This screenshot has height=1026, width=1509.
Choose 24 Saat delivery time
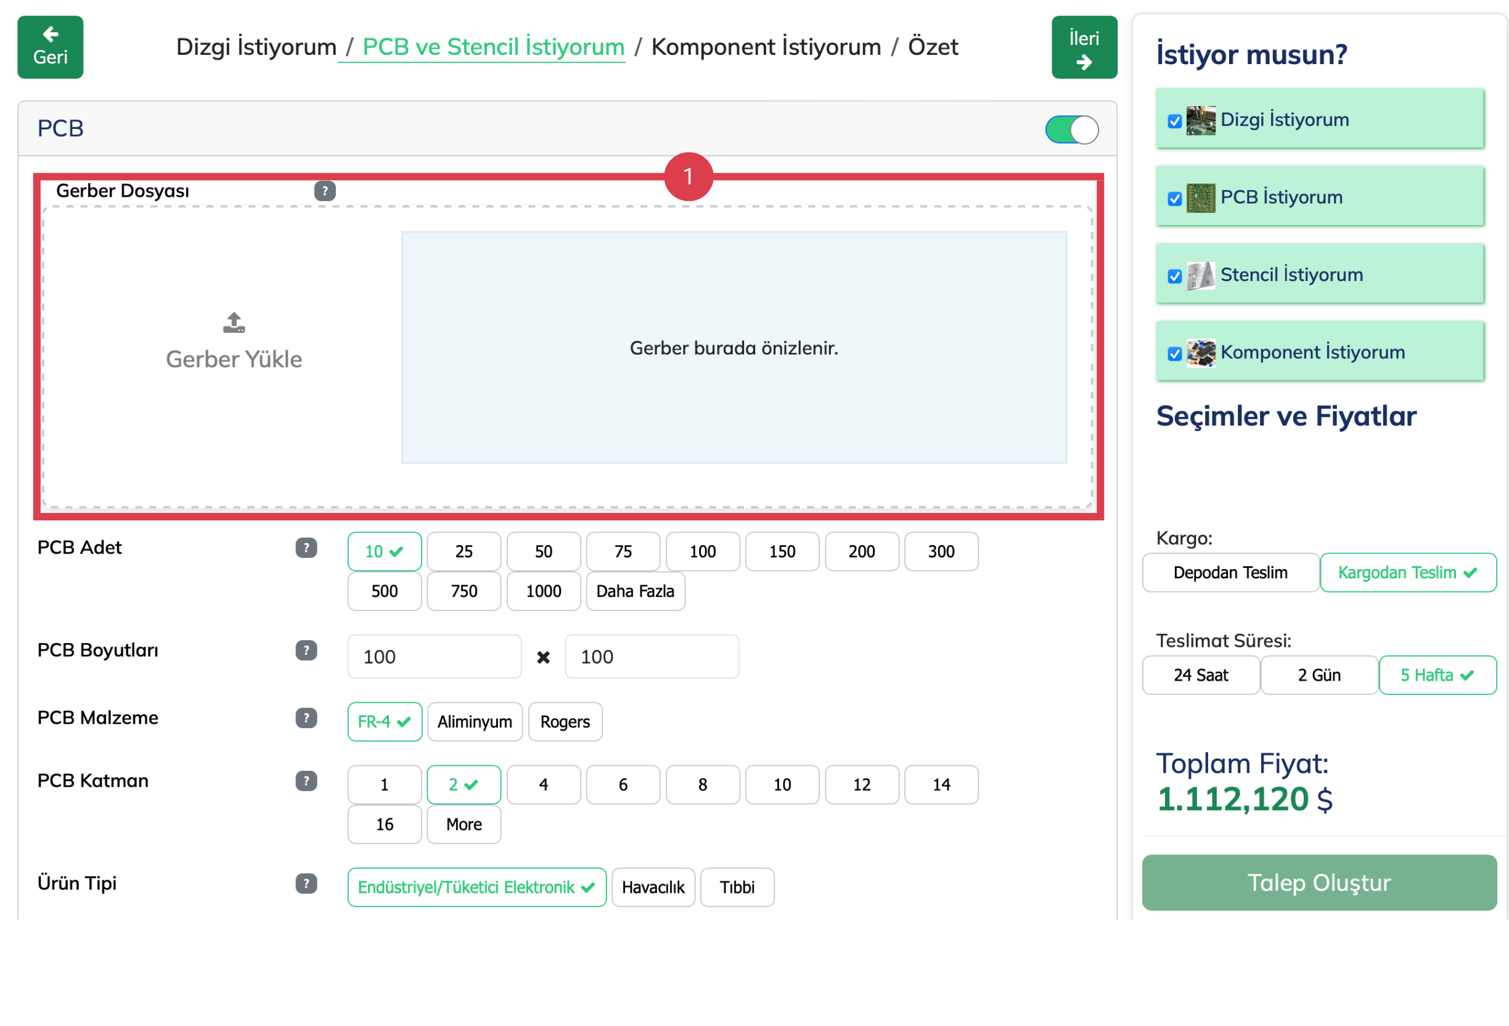coord(1201,675)
